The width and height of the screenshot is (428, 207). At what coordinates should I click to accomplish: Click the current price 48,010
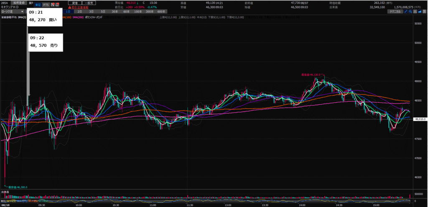point(130,3)
